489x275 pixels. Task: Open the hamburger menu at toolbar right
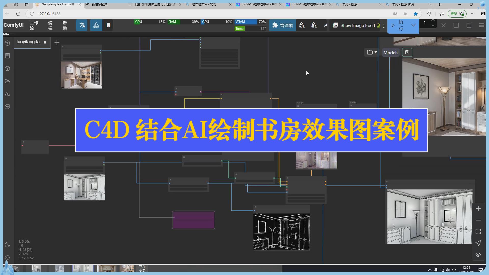coord(481,25)
